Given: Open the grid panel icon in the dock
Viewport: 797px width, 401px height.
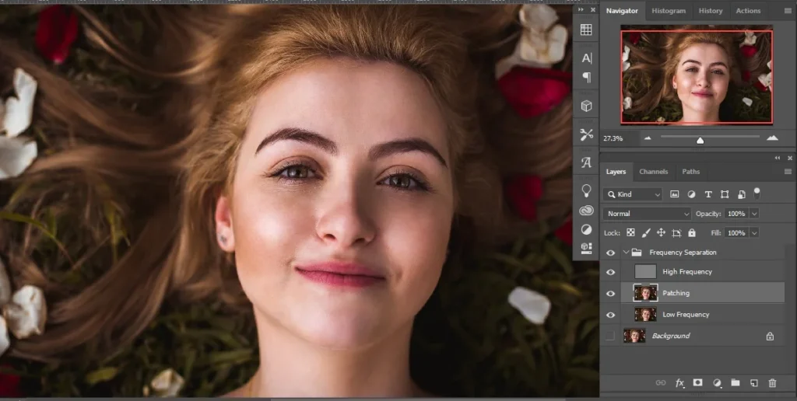Looking at the screenshot, I should click(x=586, y=30).
